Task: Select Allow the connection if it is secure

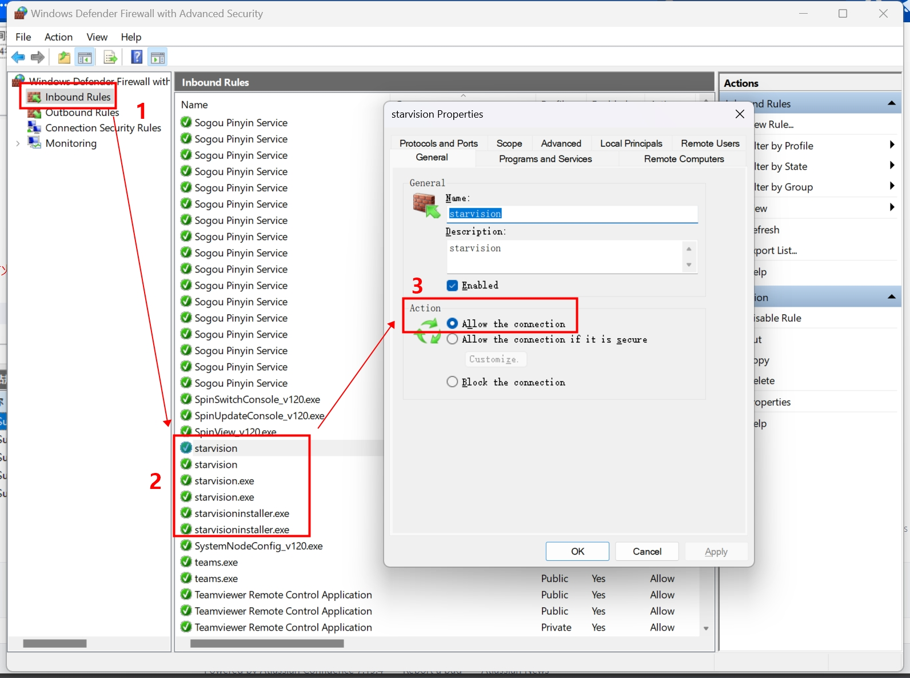Action: 452,339
